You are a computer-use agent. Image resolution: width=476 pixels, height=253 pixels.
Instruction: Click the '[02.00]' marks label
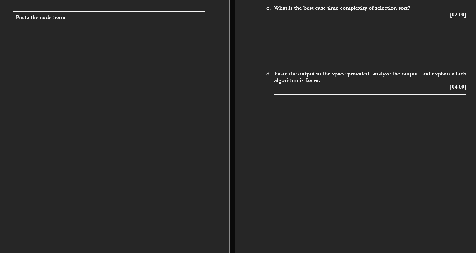(458, 15)
